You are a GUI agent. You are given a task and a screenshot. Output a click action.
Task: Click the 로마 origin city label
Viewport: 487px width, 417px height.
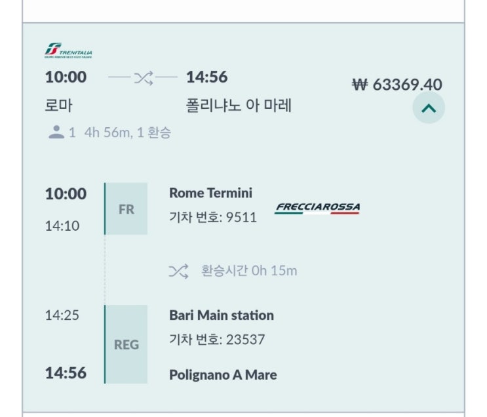pyautogui.click(x=58, y=105)
